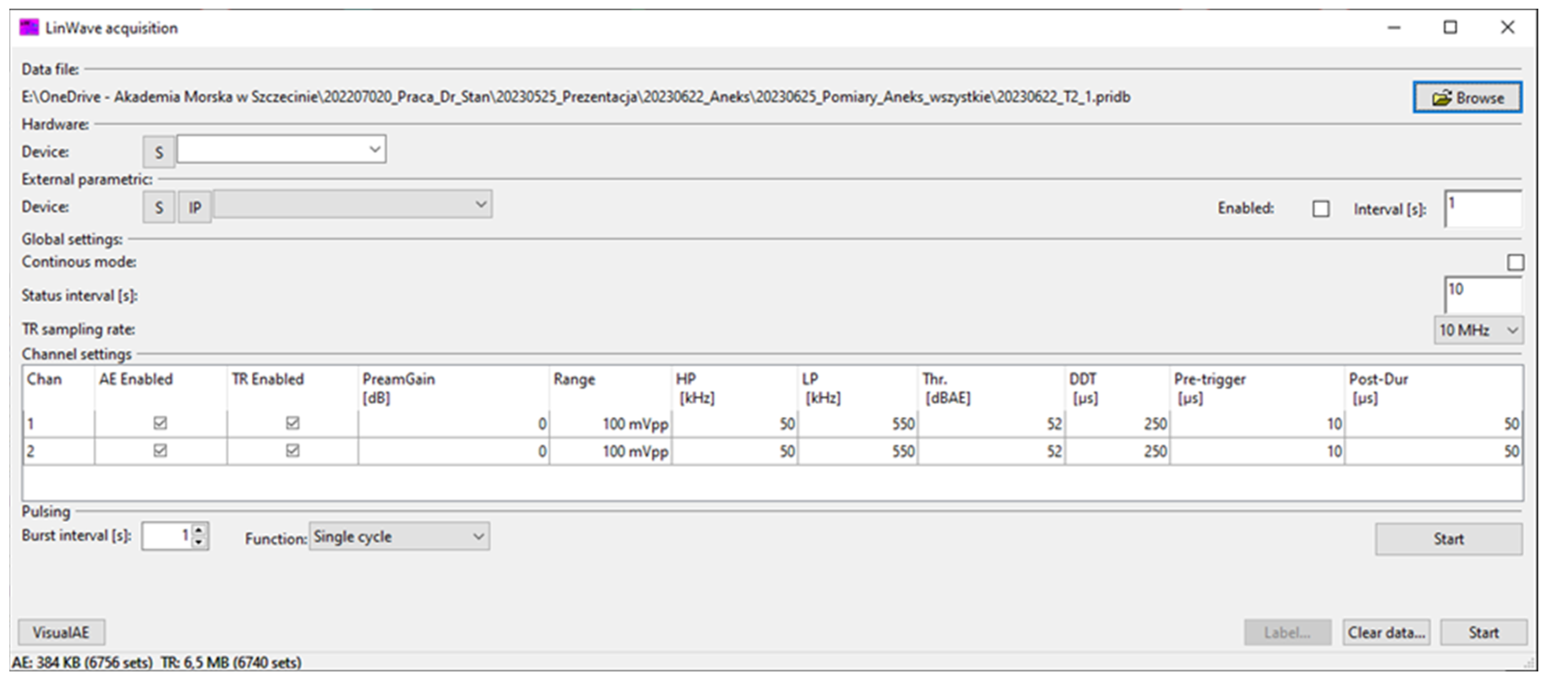
Task: Maximize the LinWave acquisition window
Action: 1450,28
